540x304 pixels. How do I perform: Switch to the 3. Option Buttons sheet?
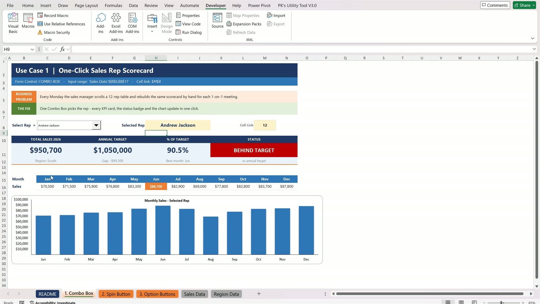click(157, 294)
